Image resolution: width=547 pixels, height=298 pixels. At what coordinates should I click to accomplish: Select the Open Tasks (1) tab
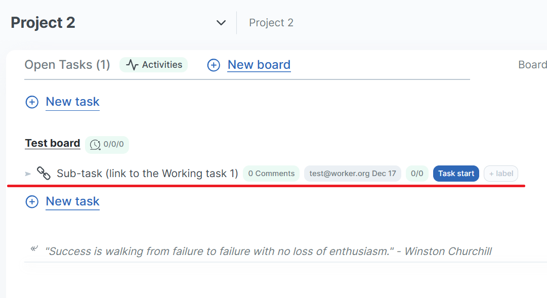67,65
